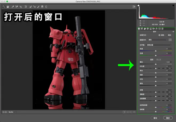Viewport: 176px width, 122px height.
Task: Open the 白平衡 white balance dropdown
Action: click(159, 45)
